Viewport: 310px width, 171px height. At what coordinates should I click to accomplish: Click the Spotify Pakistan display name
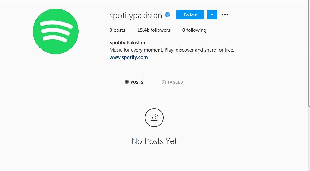[x=127, y=43]
